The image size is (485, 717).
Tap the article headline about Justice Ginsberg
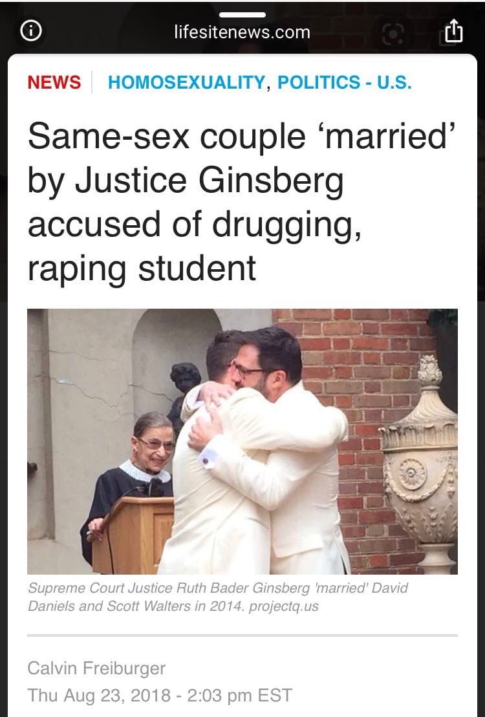242,202
